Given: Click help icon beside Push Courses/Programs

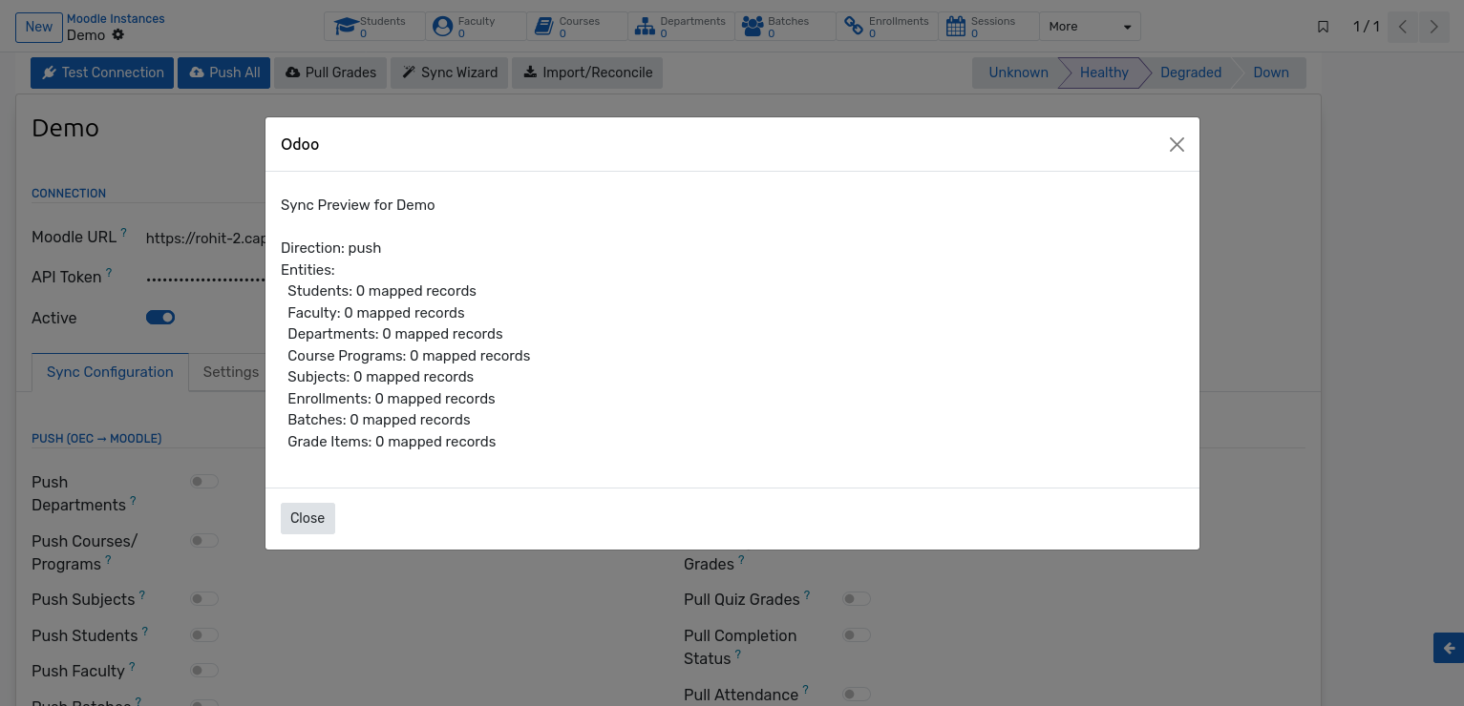Looking at the screenshot, I should pyautogui.click(x=108, y=560).
